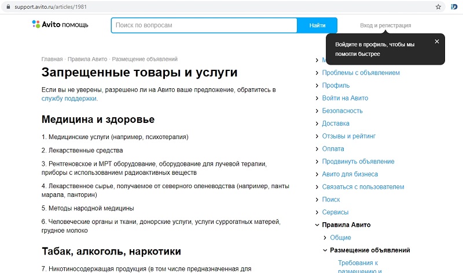Open Общие subsection
463x273 pixels.
(340, 237)
